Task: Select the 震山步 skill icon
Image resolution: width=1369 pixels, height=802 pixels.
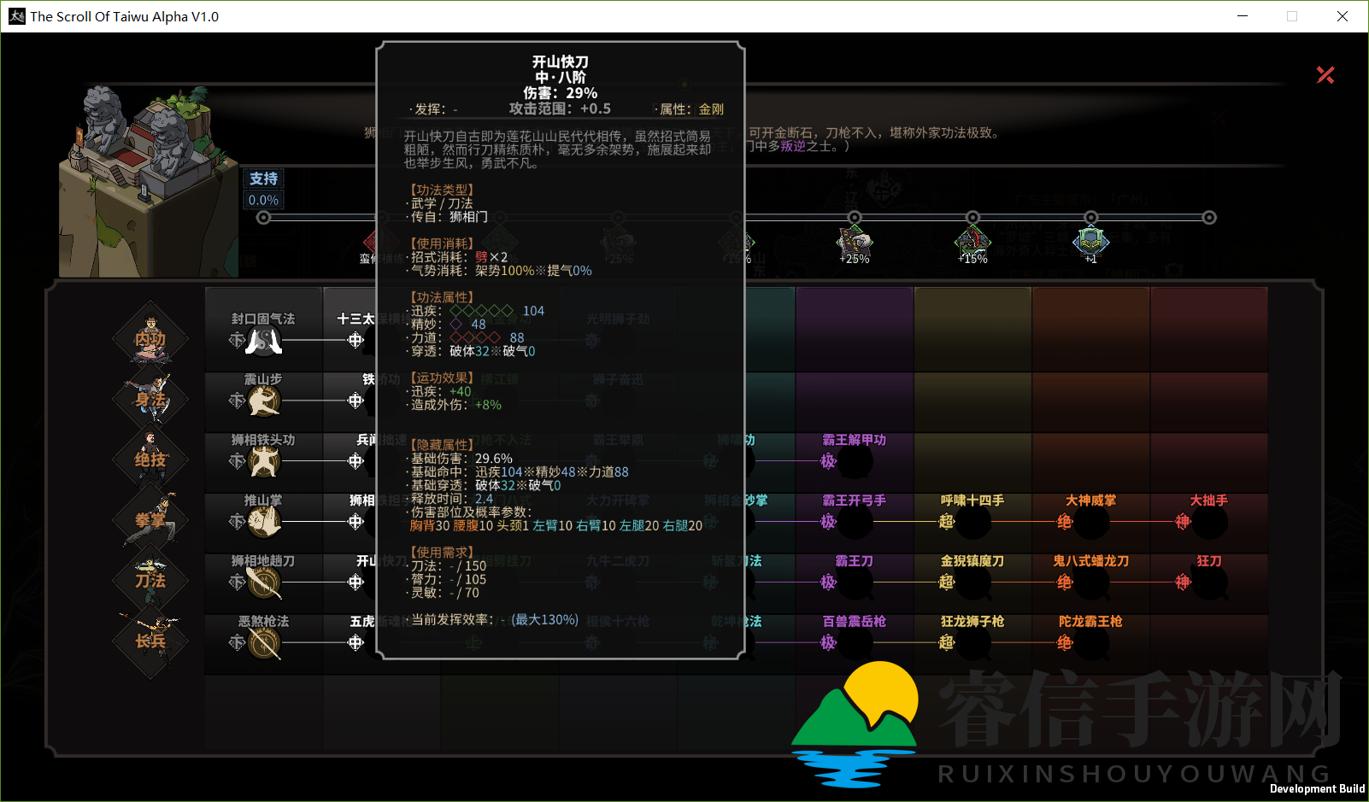Action: pyautogui.click(x=264, y=401)
